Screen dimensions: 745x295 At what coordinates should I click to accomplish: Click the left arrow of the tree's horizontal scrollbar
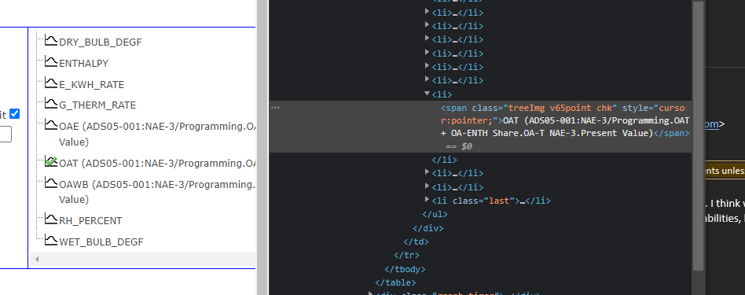(37, 260)
